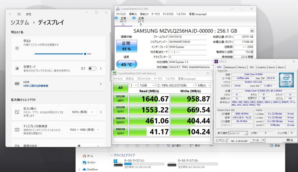298x172 pixels.
Task: Open the HDR に関する詳細情報 link
Action: tap(36, 86)
